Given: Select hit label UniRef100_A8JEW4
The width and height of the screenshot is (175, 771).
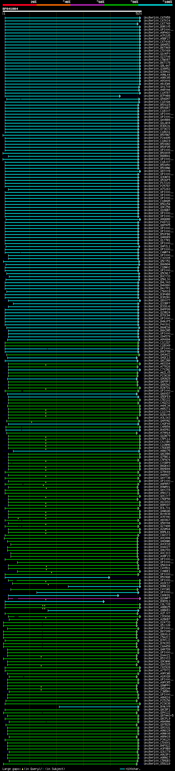Looking at the screenshot, I should tap(157, 84).
